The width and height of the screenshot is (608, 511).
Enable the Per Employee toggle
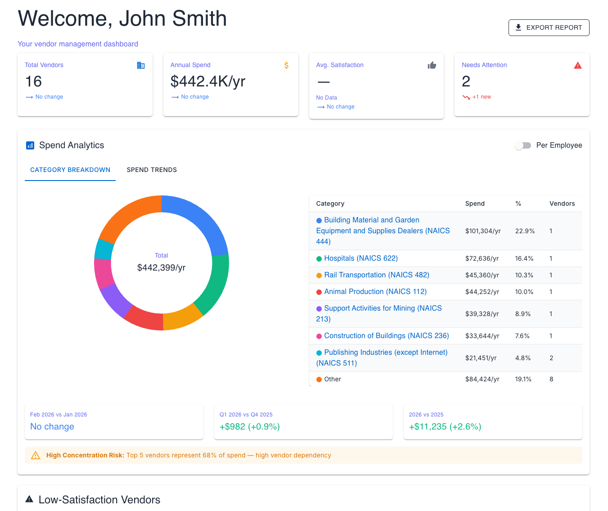tap(522, 145)
